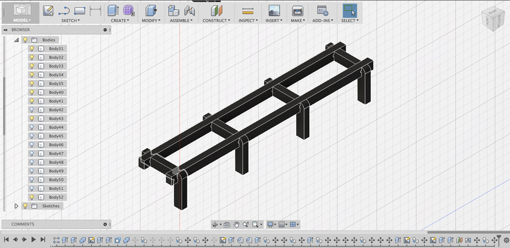Open the SKETCH menu

click(x=71, y=20)
